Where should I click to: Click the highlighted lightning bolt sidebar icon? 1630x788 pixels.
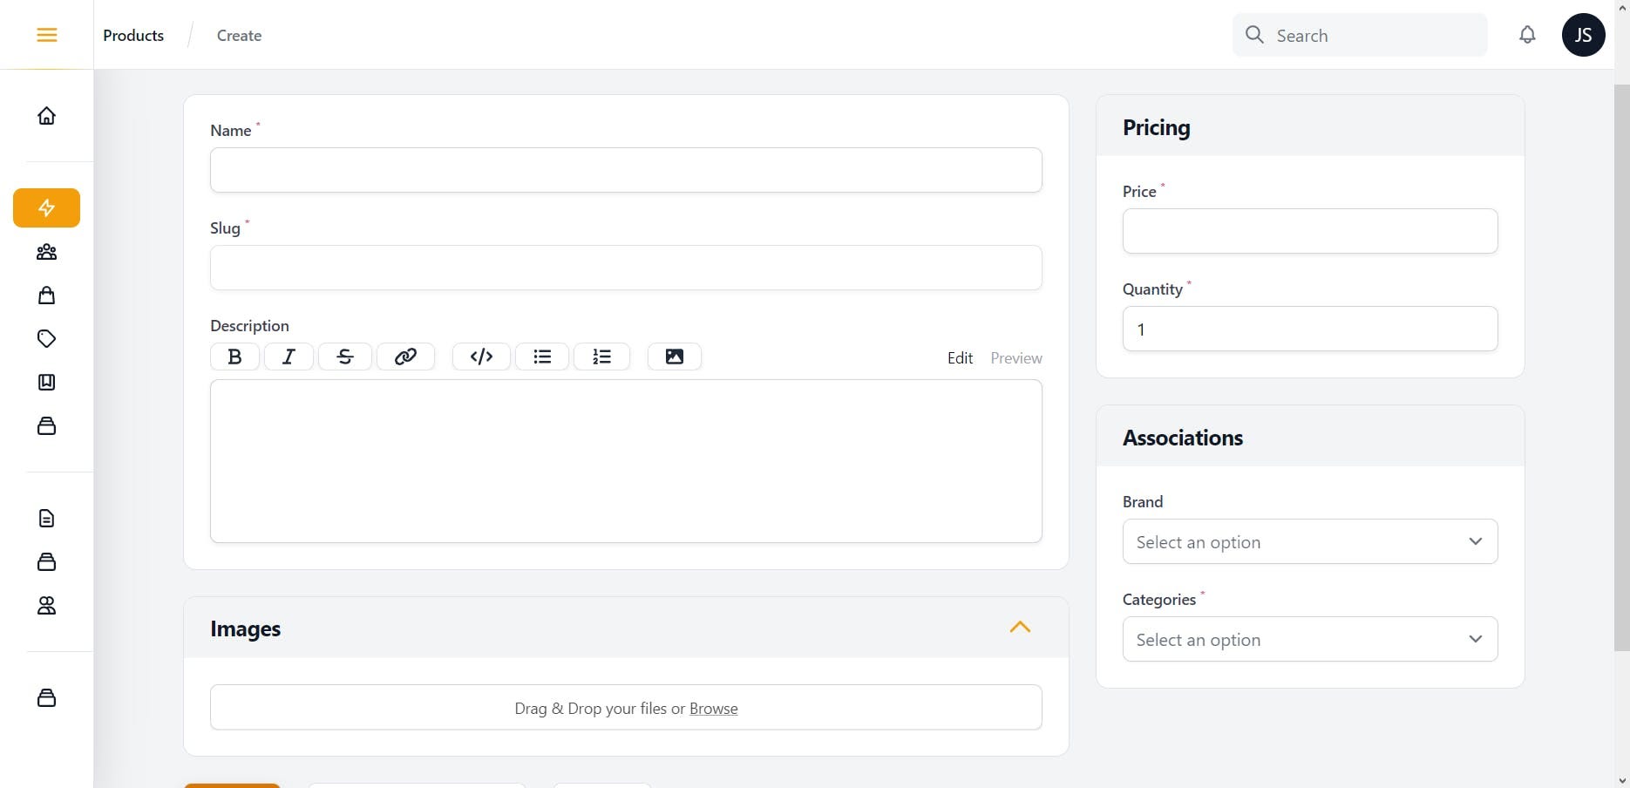click(x=47, y=208)
